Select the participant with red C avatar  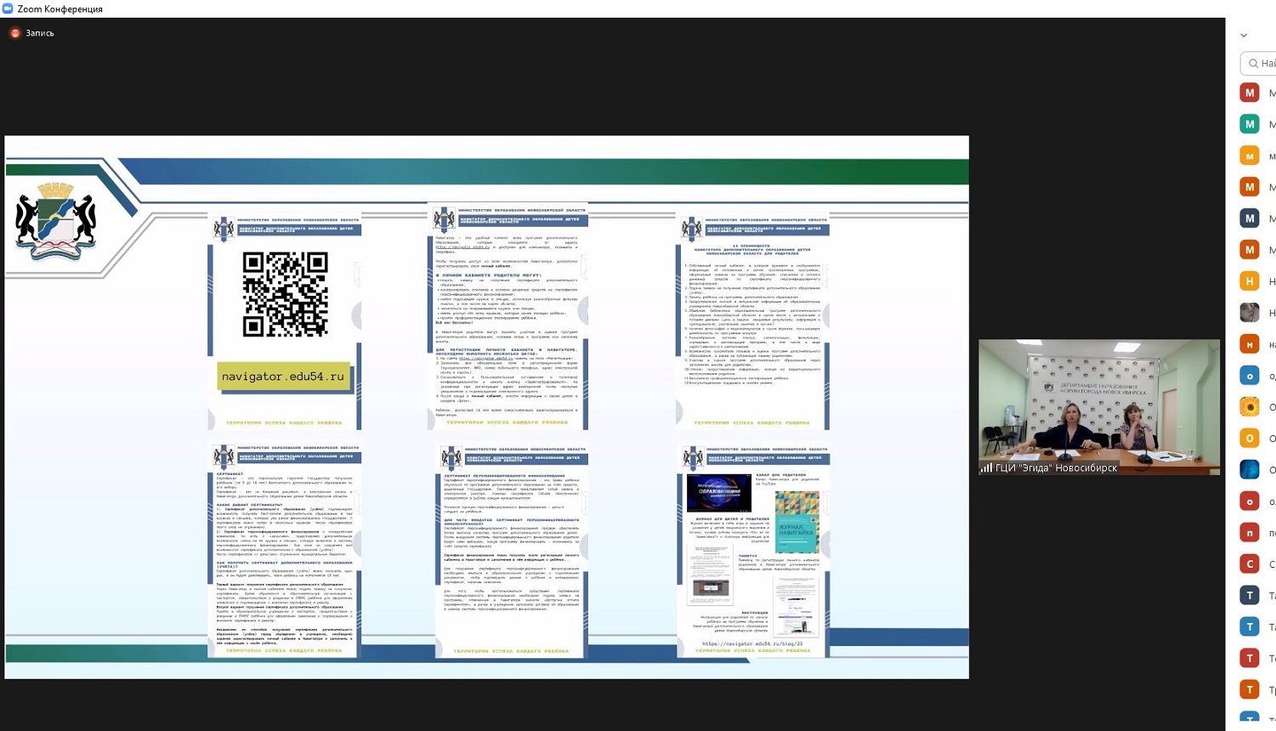click(x=1249, y=564)
